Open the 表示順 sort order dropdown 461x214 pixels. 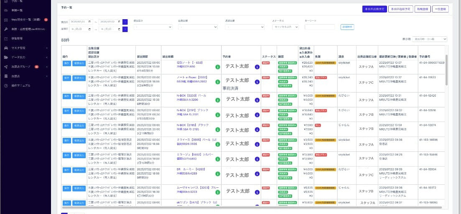point(430,39)
